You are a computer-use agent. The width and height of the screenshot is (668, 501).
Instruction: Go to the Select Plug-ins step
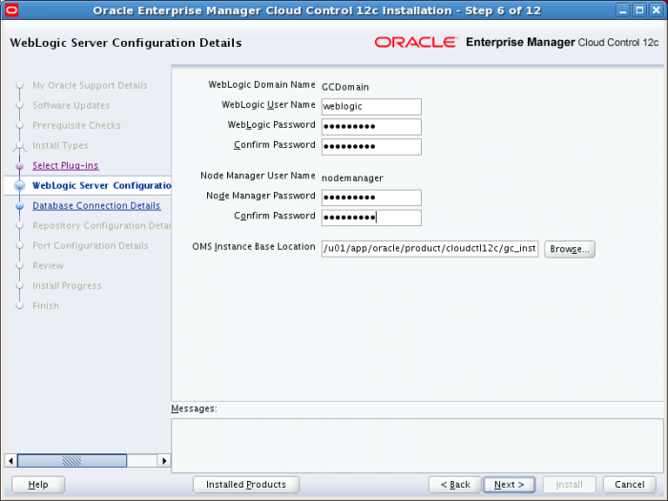pos(66,166)
